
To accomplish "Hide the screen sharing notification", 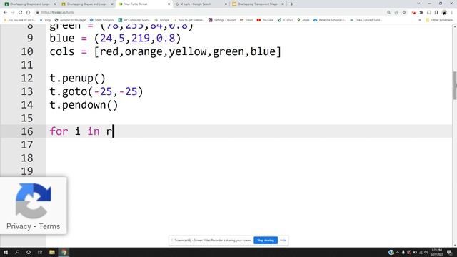I will [x=283, y=241].
